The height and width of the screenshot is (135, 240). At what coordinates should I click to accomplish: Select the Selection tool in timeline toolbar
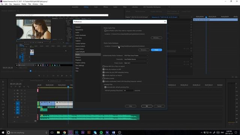pyautogui.click(x=3, y=82)
